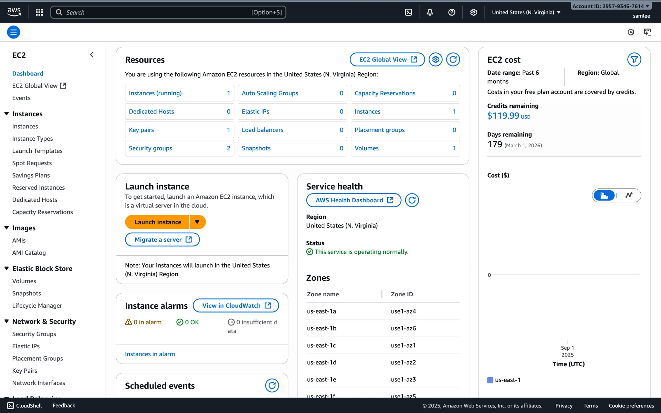
Task: Refresh the Resources panel
Action: tap(453, 60)
